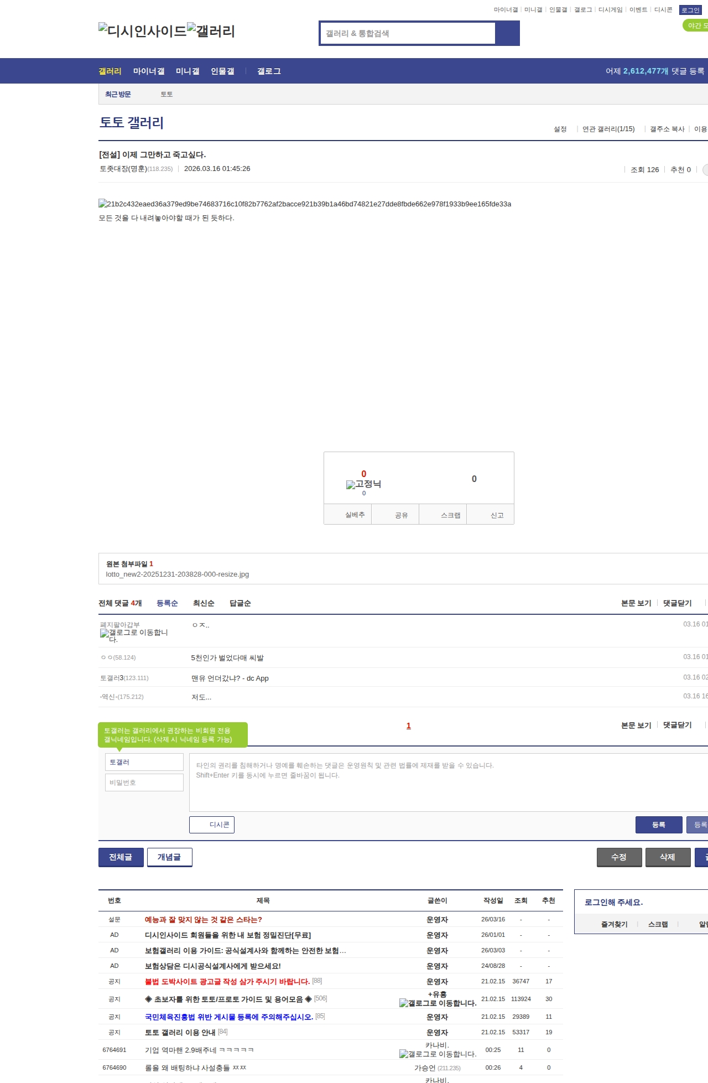Viewport: 708px width, 1083px height.
Task: Toggle the night mode button at top right
Action: point(696,25)
